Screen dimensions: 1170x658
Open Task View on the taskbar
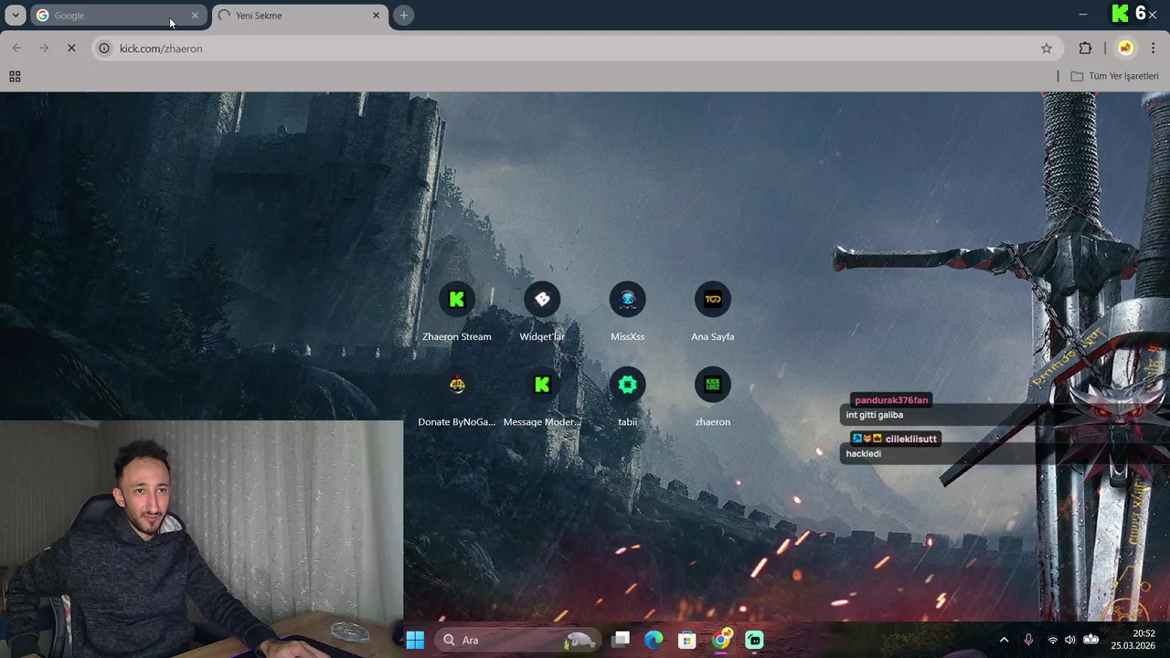point(621,640)
